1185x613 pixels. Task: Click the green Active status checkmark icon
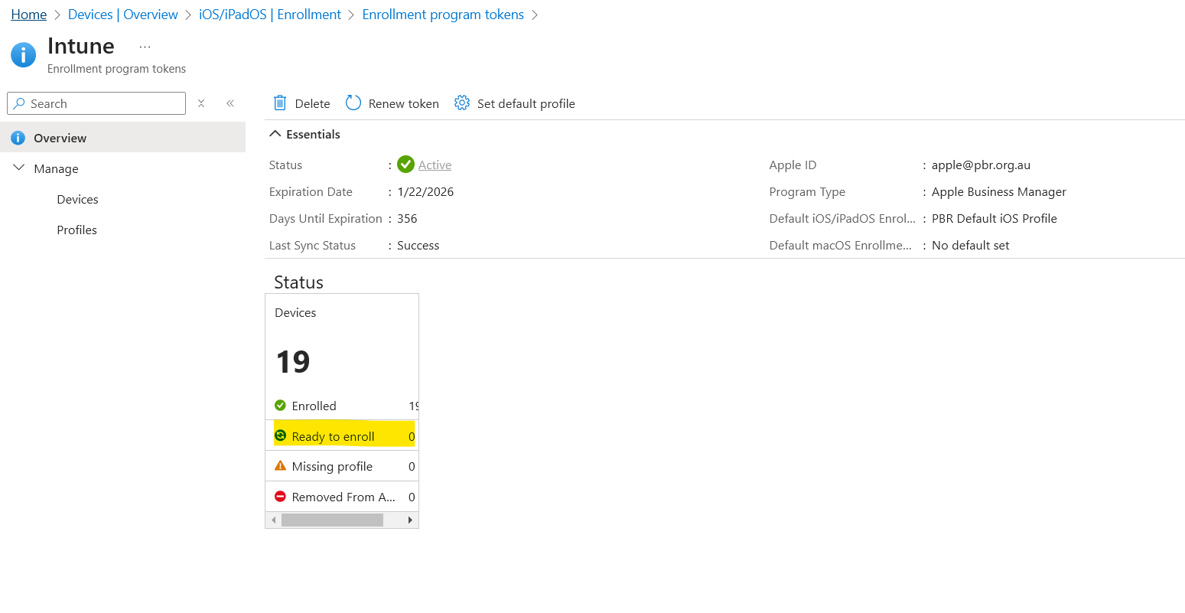point(406,165)
